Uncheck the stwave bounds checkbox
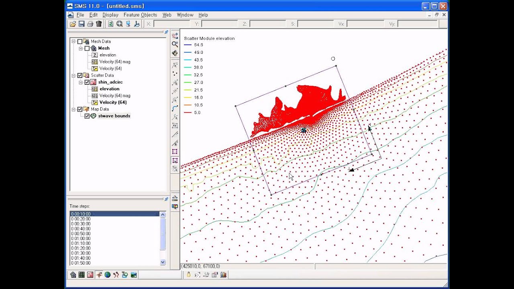Image resolution: width=514 pixels, height=289 pixels. (x=87, y=116)
